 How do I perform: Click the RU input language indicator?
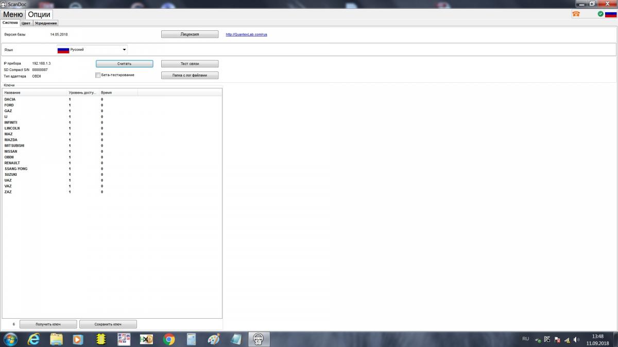click(525, 339)
